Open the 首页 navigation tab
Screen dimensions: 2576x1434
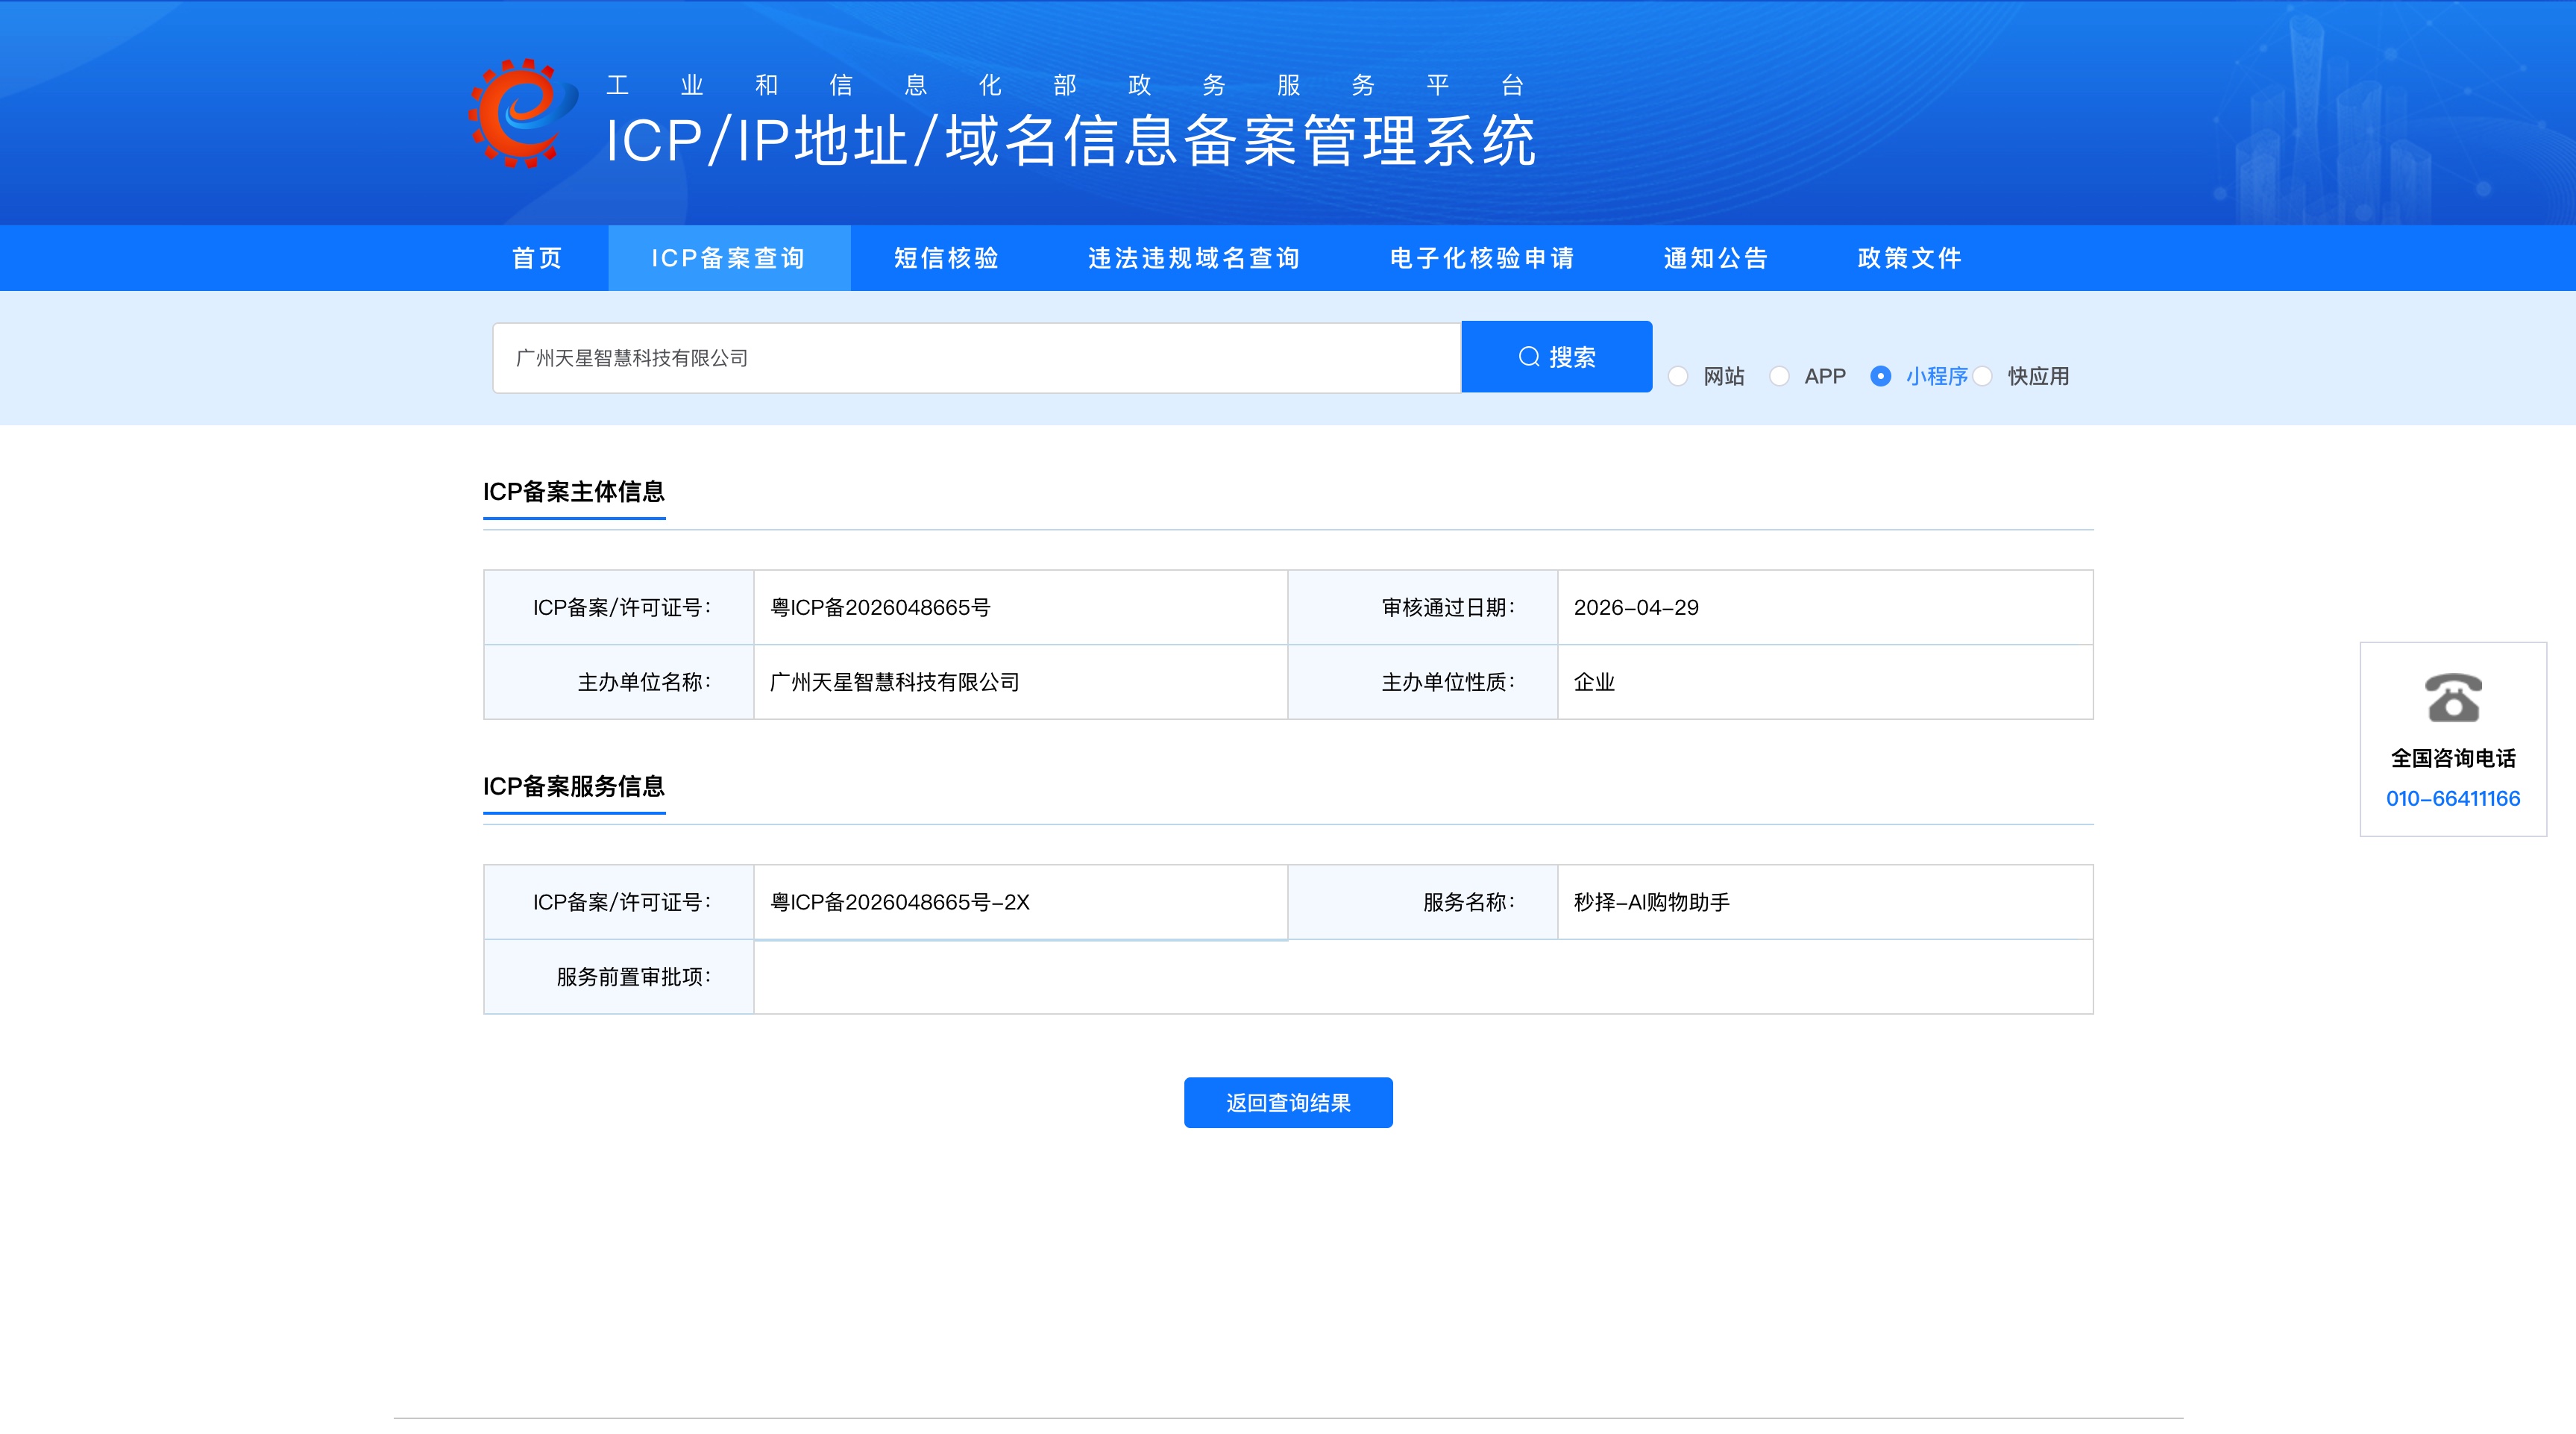pyautogui.click(x=537, y=258)
